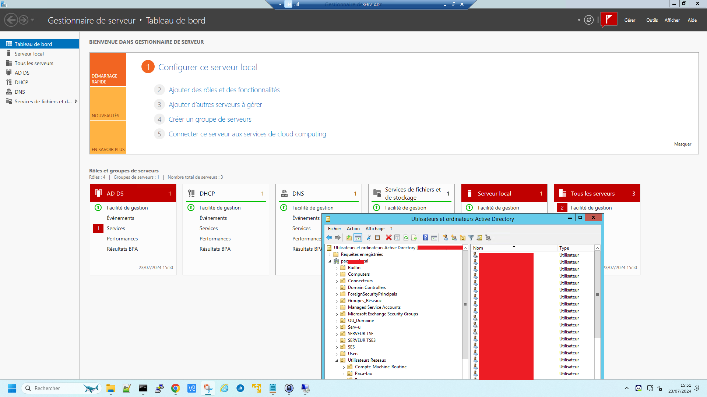Screen dimensions: 707x397
Task: Click the Find objects icon in AD toolbar
Action: [x=479, y=237]
